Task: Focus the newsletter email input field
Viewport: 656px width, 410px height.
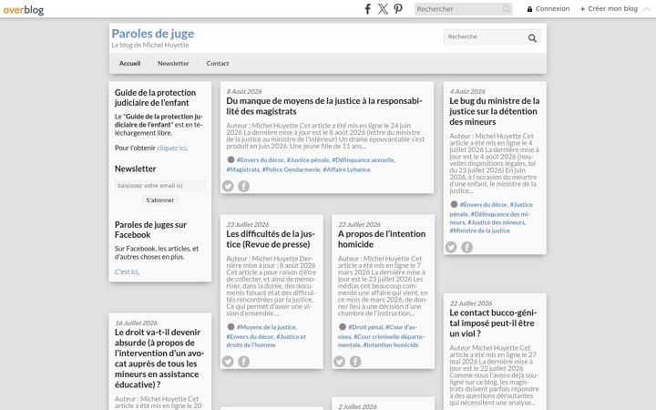Action: coord(159,185)
